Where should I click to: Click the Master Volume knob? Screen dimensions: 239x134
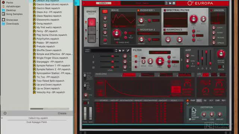[221, 54]
